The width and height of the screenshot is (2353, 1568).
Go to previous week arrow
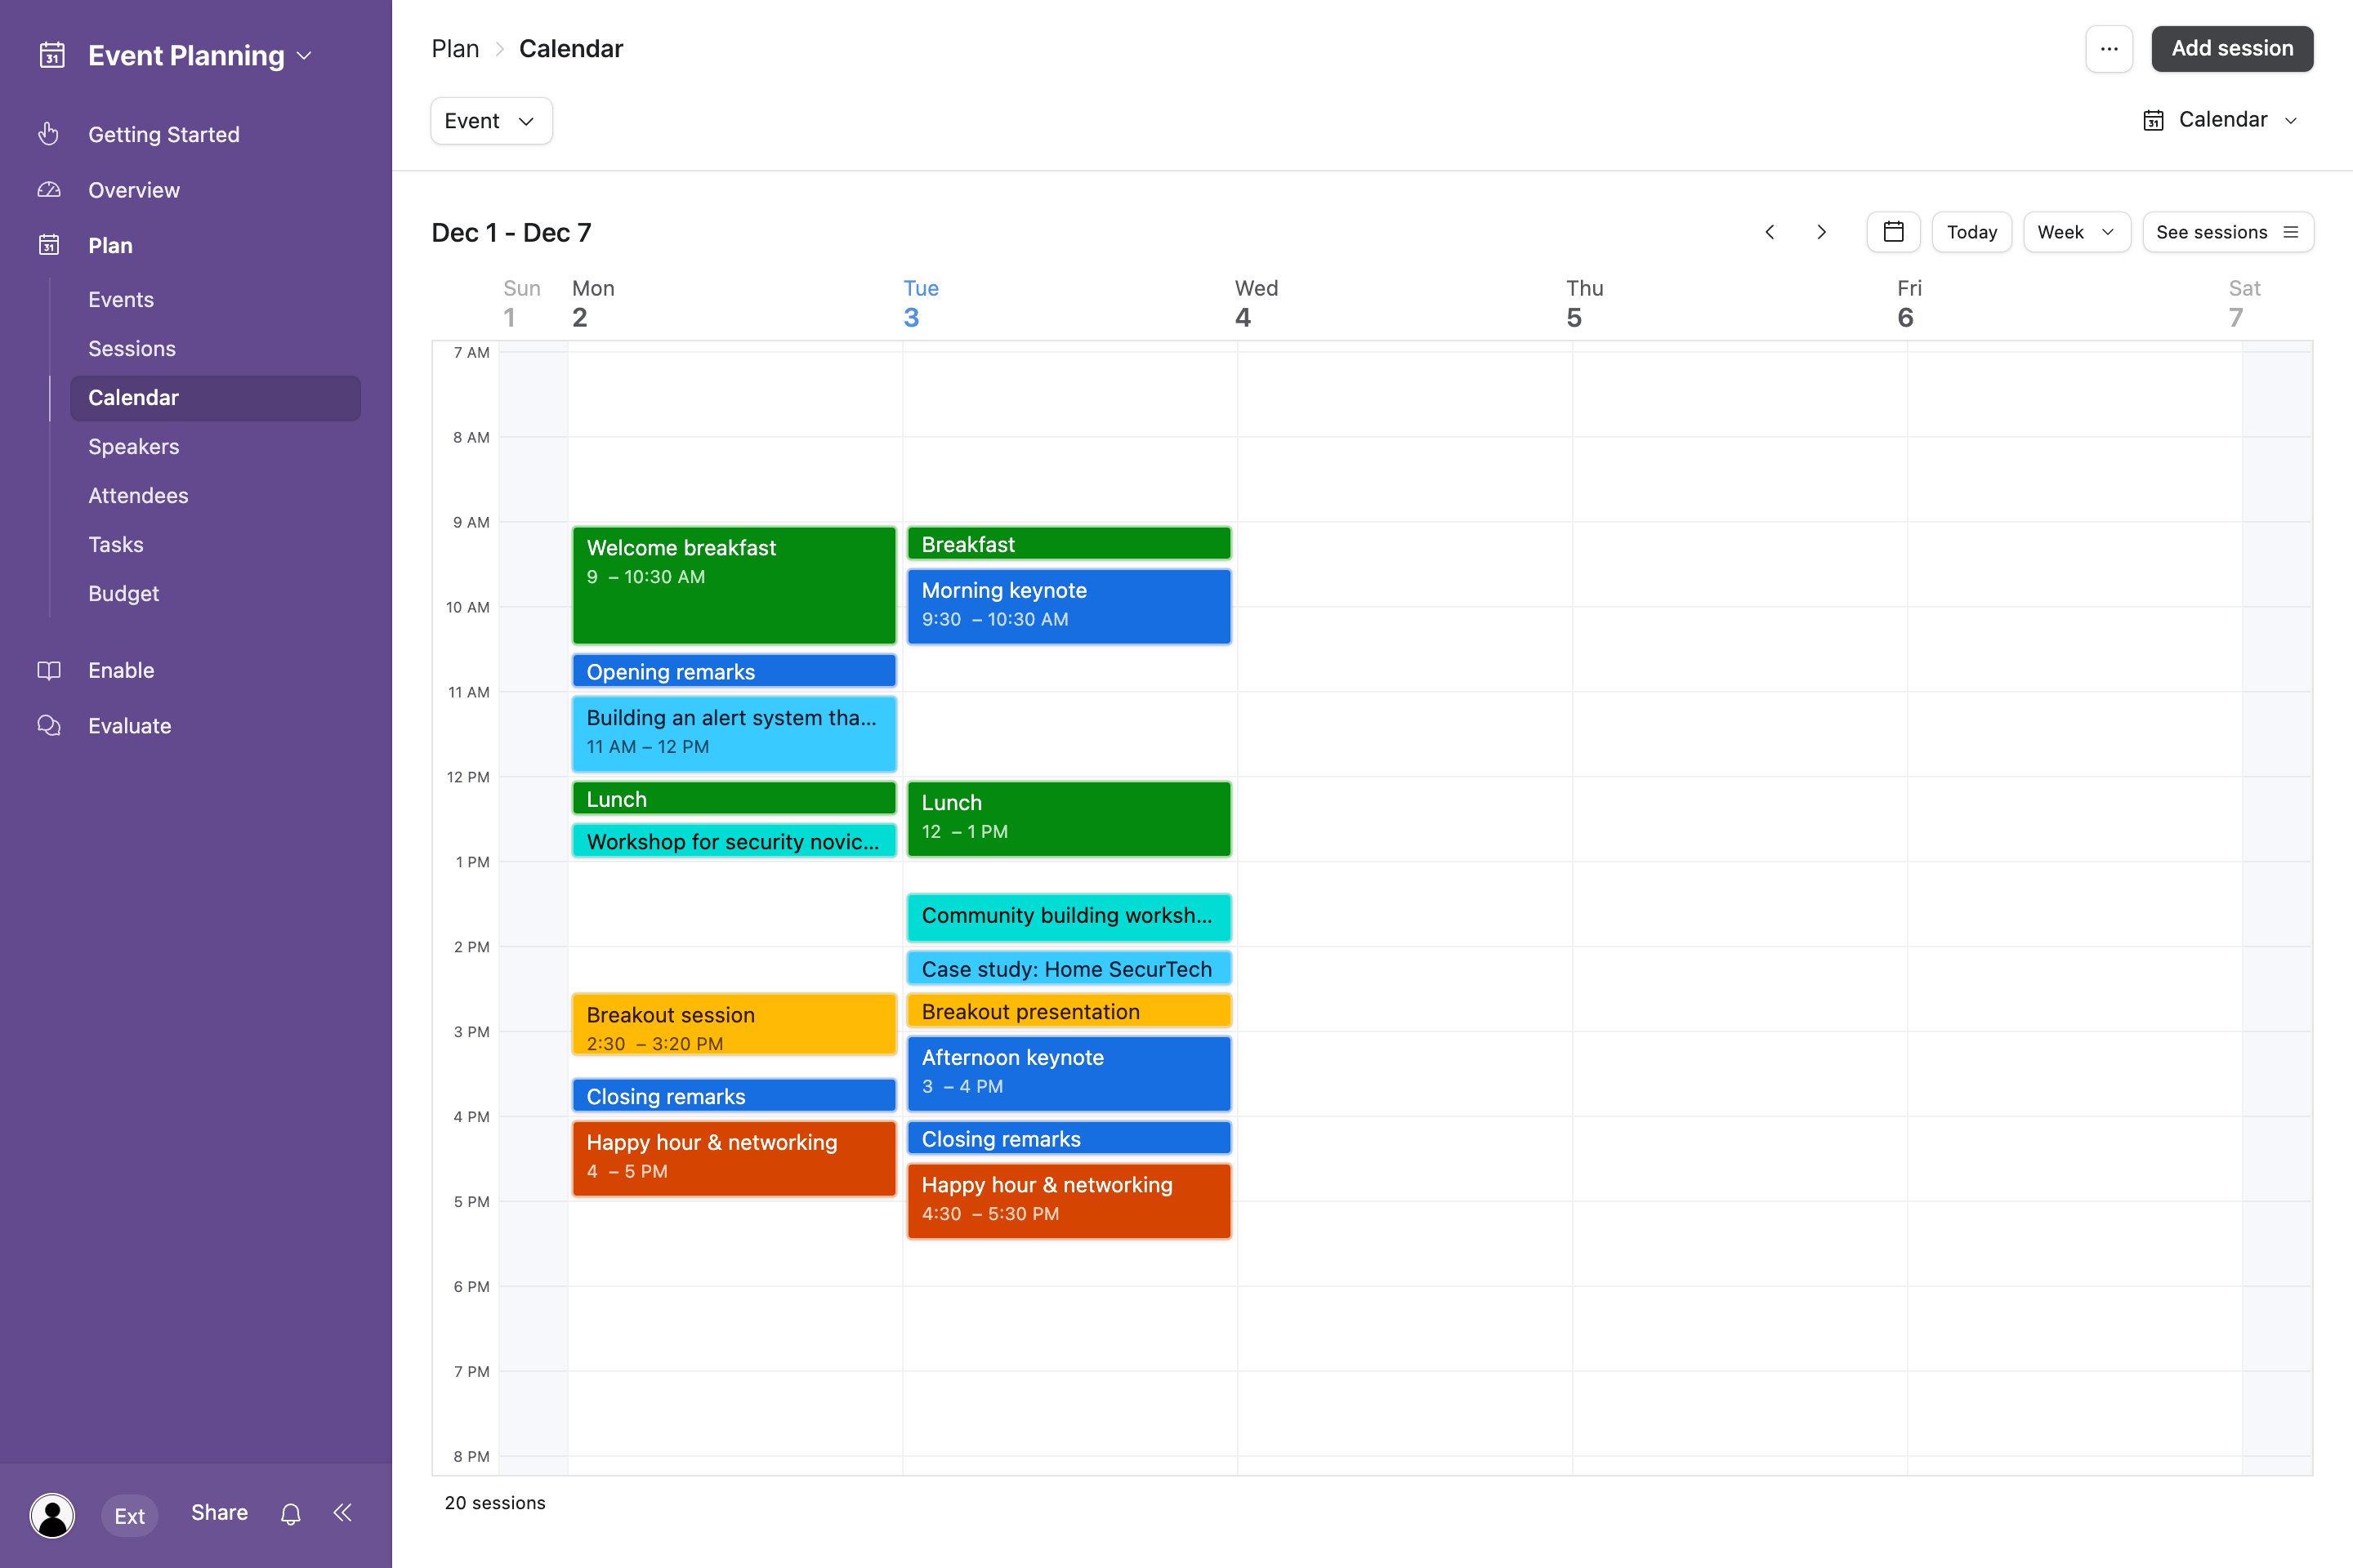pos(1770,232)
